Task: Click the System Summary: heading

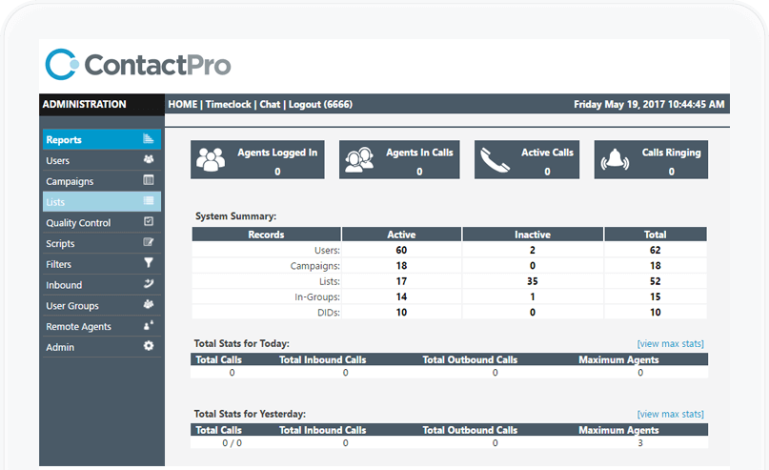Action: [236, 215]
